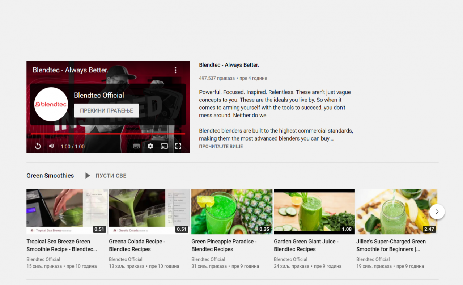This screenshot has height=285, width=463.
Task: Open Garden Green Giant Juice thumbnail
Action: pos(314,211)
